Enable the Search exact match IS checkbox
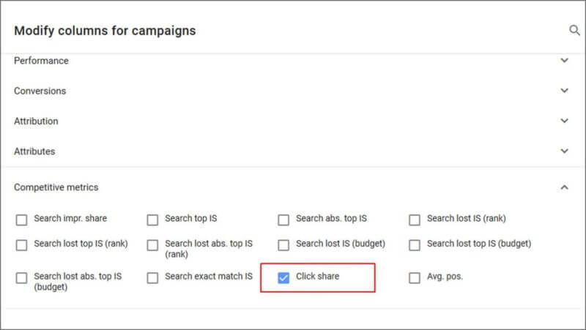The image size is (586, 330). (152, 278)
